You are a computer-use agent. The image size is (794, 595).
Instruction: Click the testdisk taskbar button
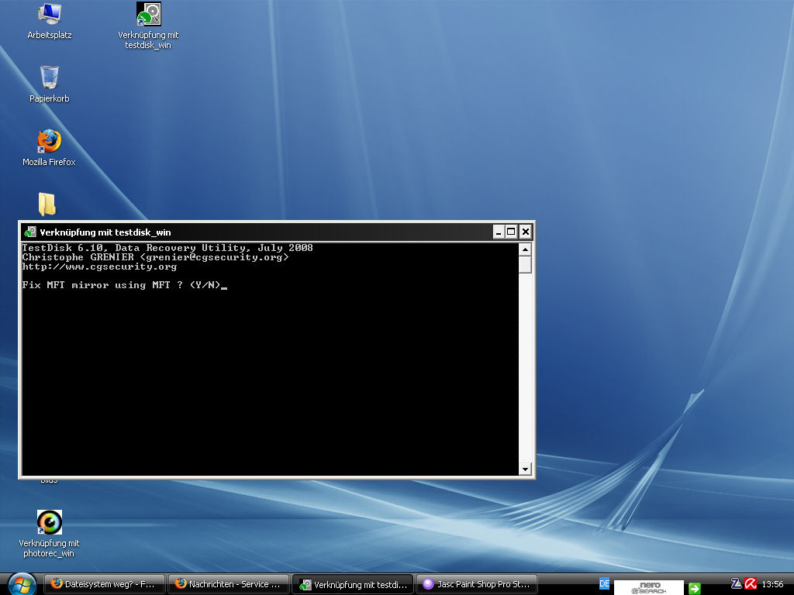(353, 584)
